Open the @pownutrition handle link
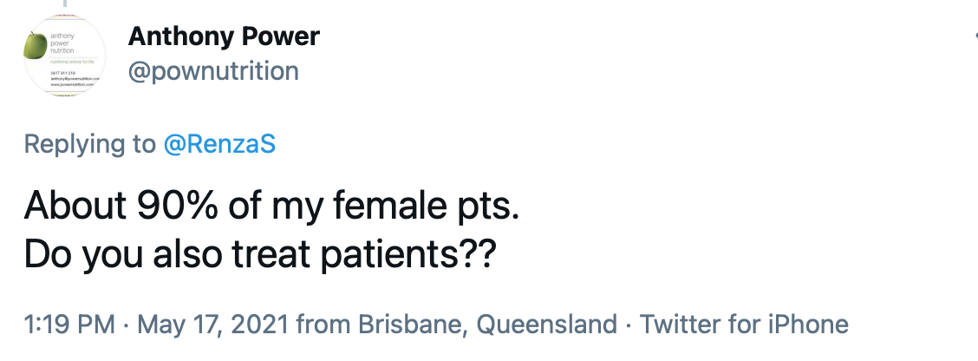 (x=212, y=70)
